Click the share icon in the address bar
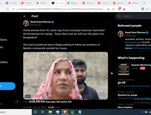 pyautogui.click(x=114, y=9)
